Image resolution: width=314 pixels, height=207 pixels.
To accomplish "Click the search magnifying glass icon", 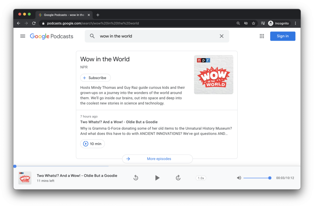I will point(92,36).
